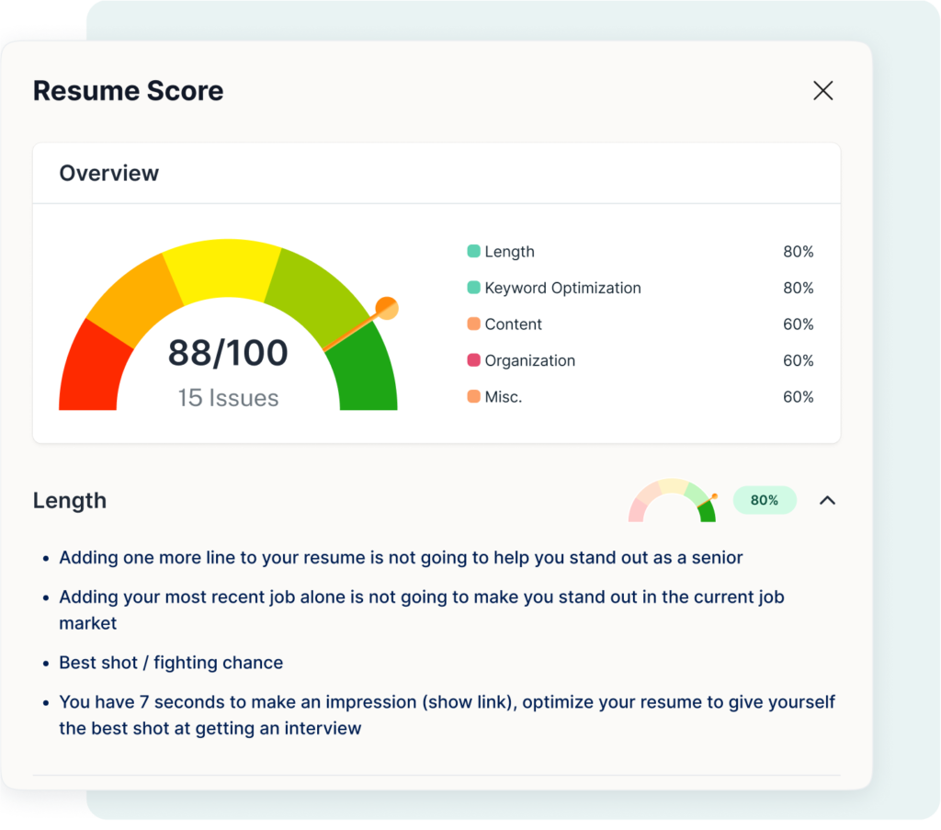
Task: Click the Organization red legend dot
Action: click(x=473, y=360)
